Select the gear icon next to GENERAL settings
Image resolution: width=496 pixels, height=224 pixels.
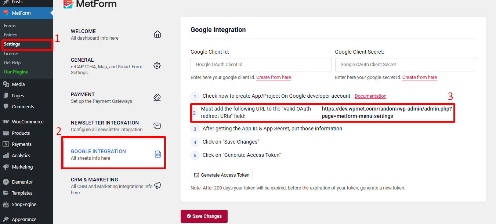(x=157, y=65)
